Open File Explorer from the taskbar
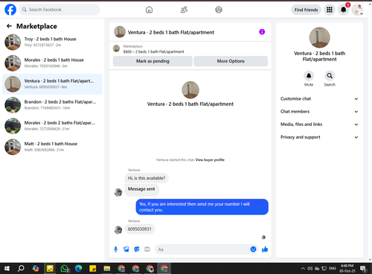Image resolution: width=372 pixels, height=274 pixels. click(107, 269)
